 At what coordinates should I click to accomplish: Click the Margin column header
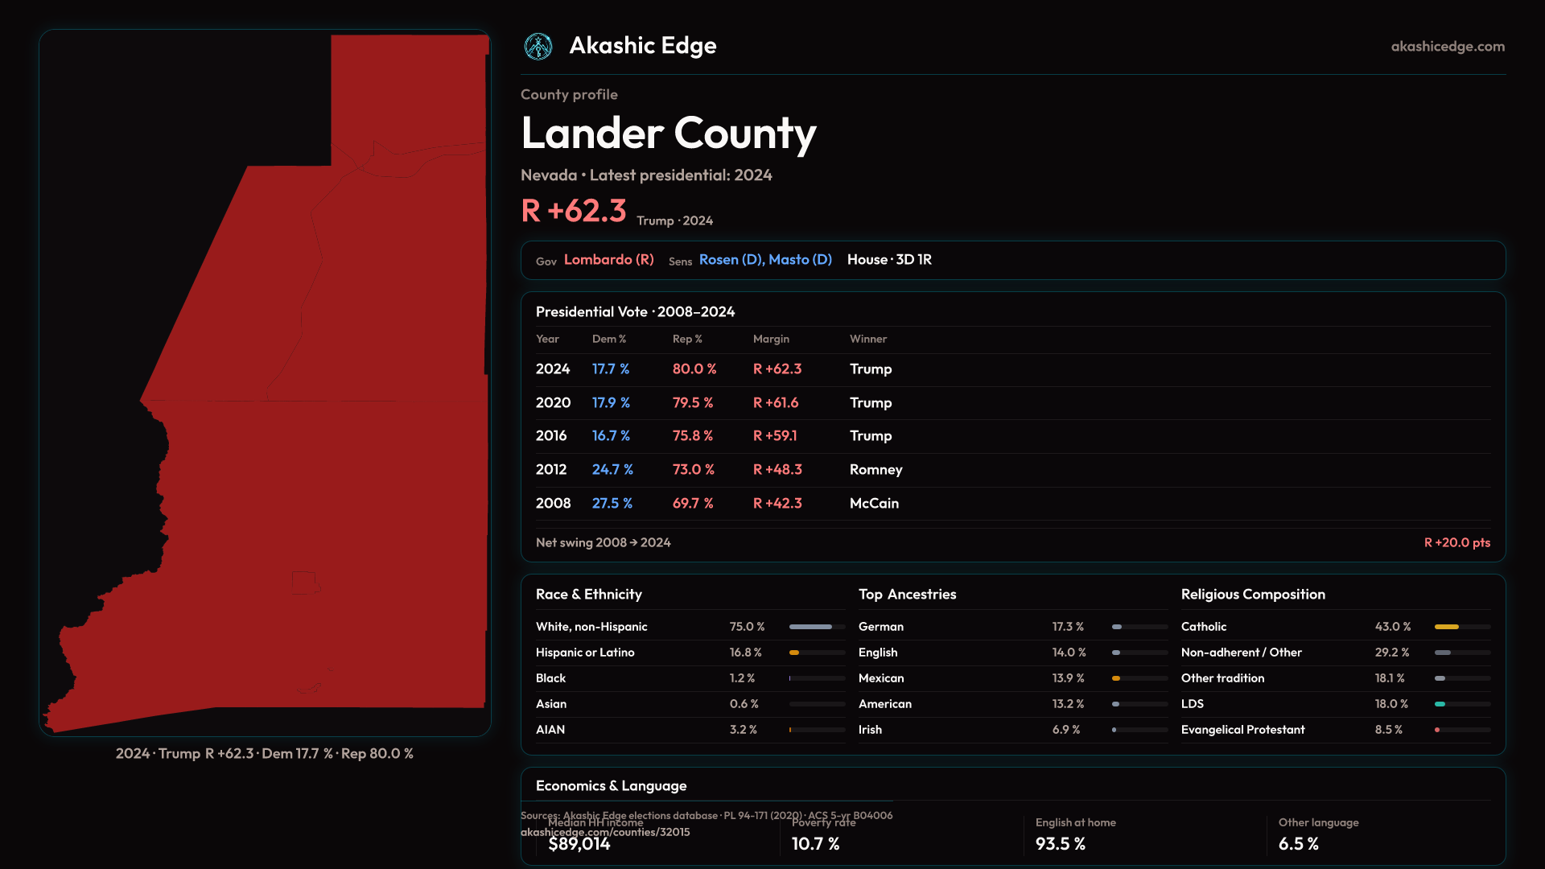pos(771,340)
